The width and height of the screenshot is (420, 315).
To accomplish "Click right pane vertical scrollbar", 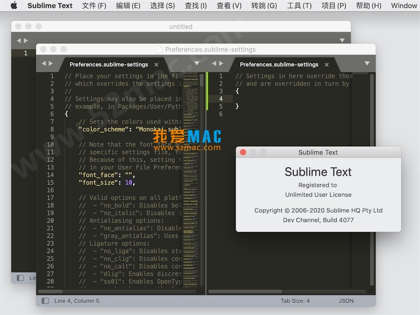I will click(372, 180).
